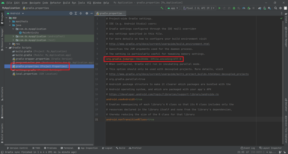
Task: Expand com.ds.myapplication (androidTest) package
Action: [13, 36]
